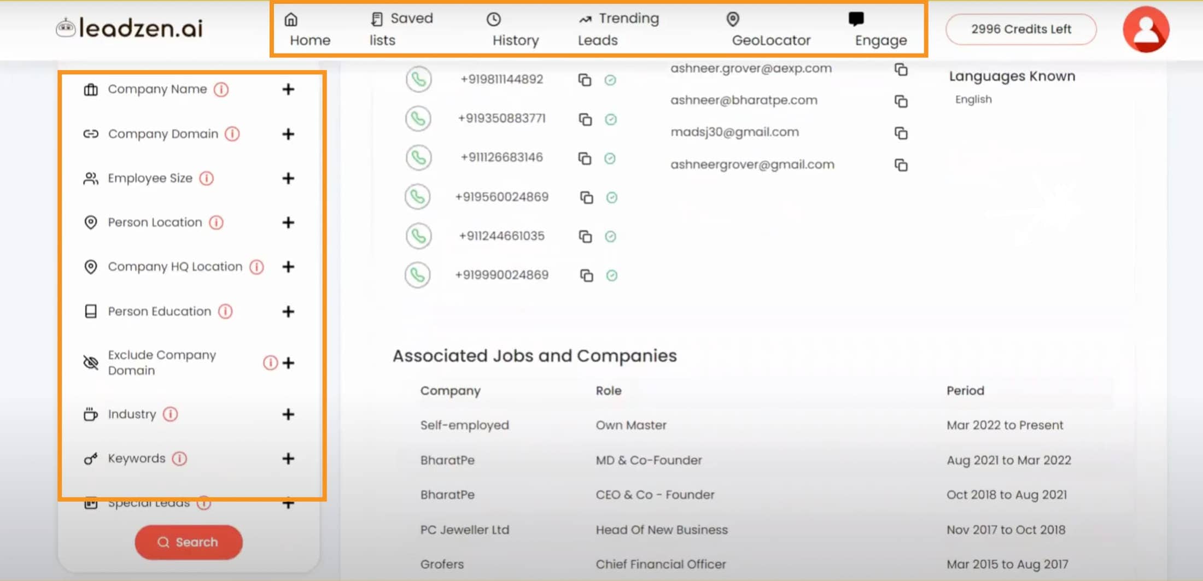Select the 'Oct 2018 to Aug 2021' period
The image size is (1203, 581).
[1006, 495]
